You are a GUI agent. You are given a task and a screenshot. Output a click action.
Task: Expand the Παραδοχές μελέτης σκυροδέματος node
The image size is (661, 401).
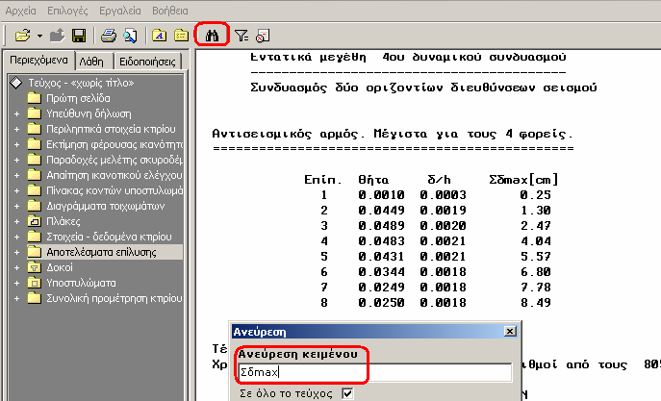coord(17,160)
